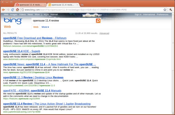Click the news.opensuse.org URL text

coord(26,72)
